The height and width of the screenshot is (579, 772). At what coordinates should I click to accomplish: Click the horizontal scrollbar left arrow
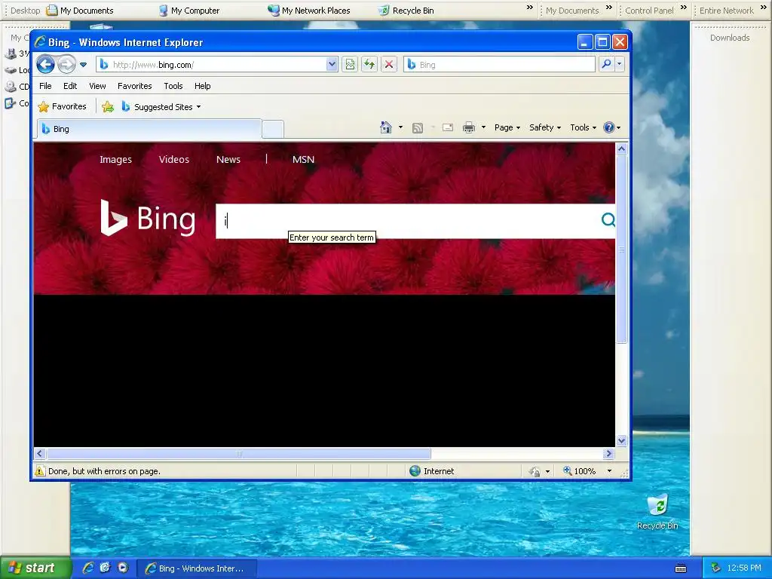pyautogui.click(x=40, y=453)
